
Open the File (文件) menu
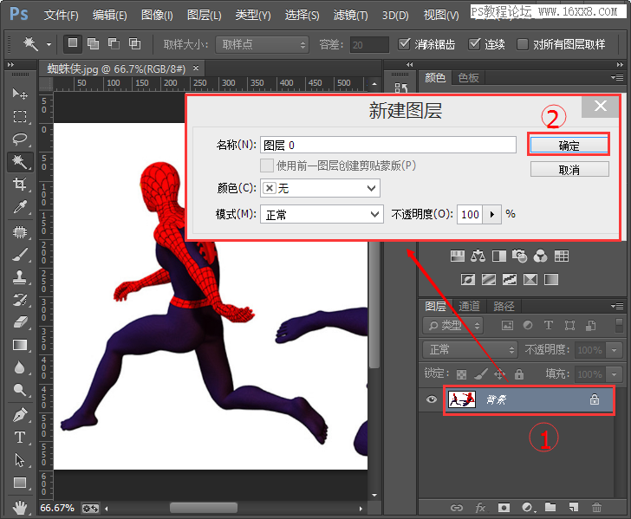pyautogui.click(x=62, y=16)
